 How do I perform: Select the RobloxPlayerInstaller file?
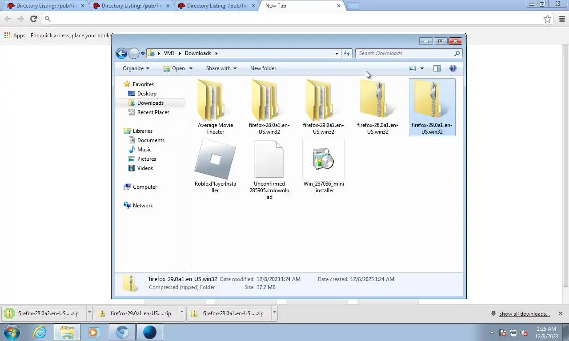pyautogui.click(x=215, y=166)
